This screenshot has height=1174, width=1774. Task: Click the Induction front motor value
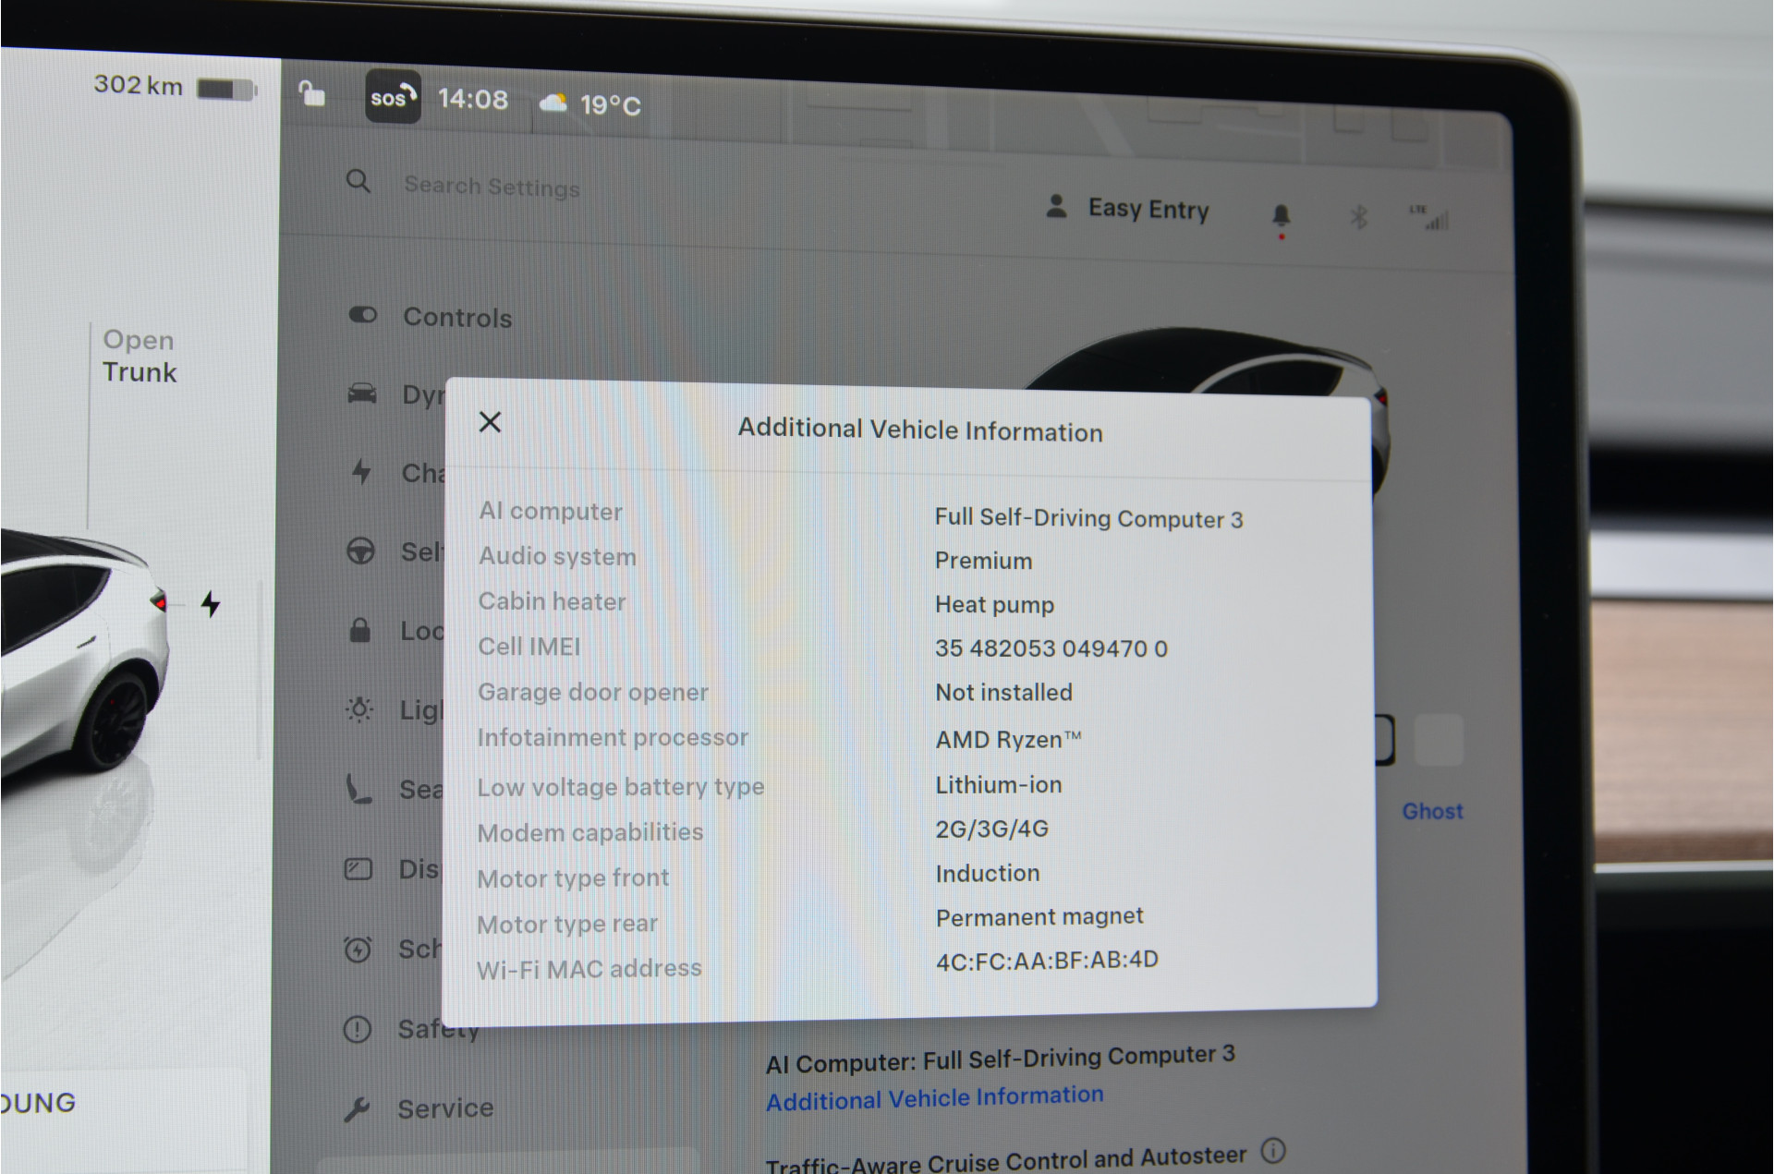pos(987,873)
